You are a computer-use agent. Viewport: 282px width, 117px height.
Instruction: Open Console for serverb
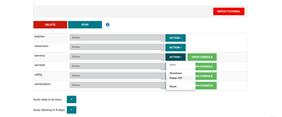coord(206,67)
